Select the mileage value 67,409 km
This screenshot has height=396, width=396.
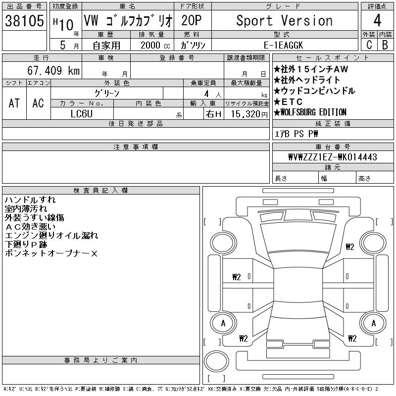pyautogui.click(x=54, y=71)
